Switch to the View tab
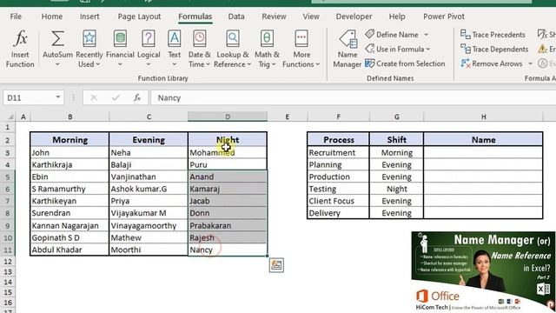This screenshot has width=556, height=313. [x=311, y=17]
